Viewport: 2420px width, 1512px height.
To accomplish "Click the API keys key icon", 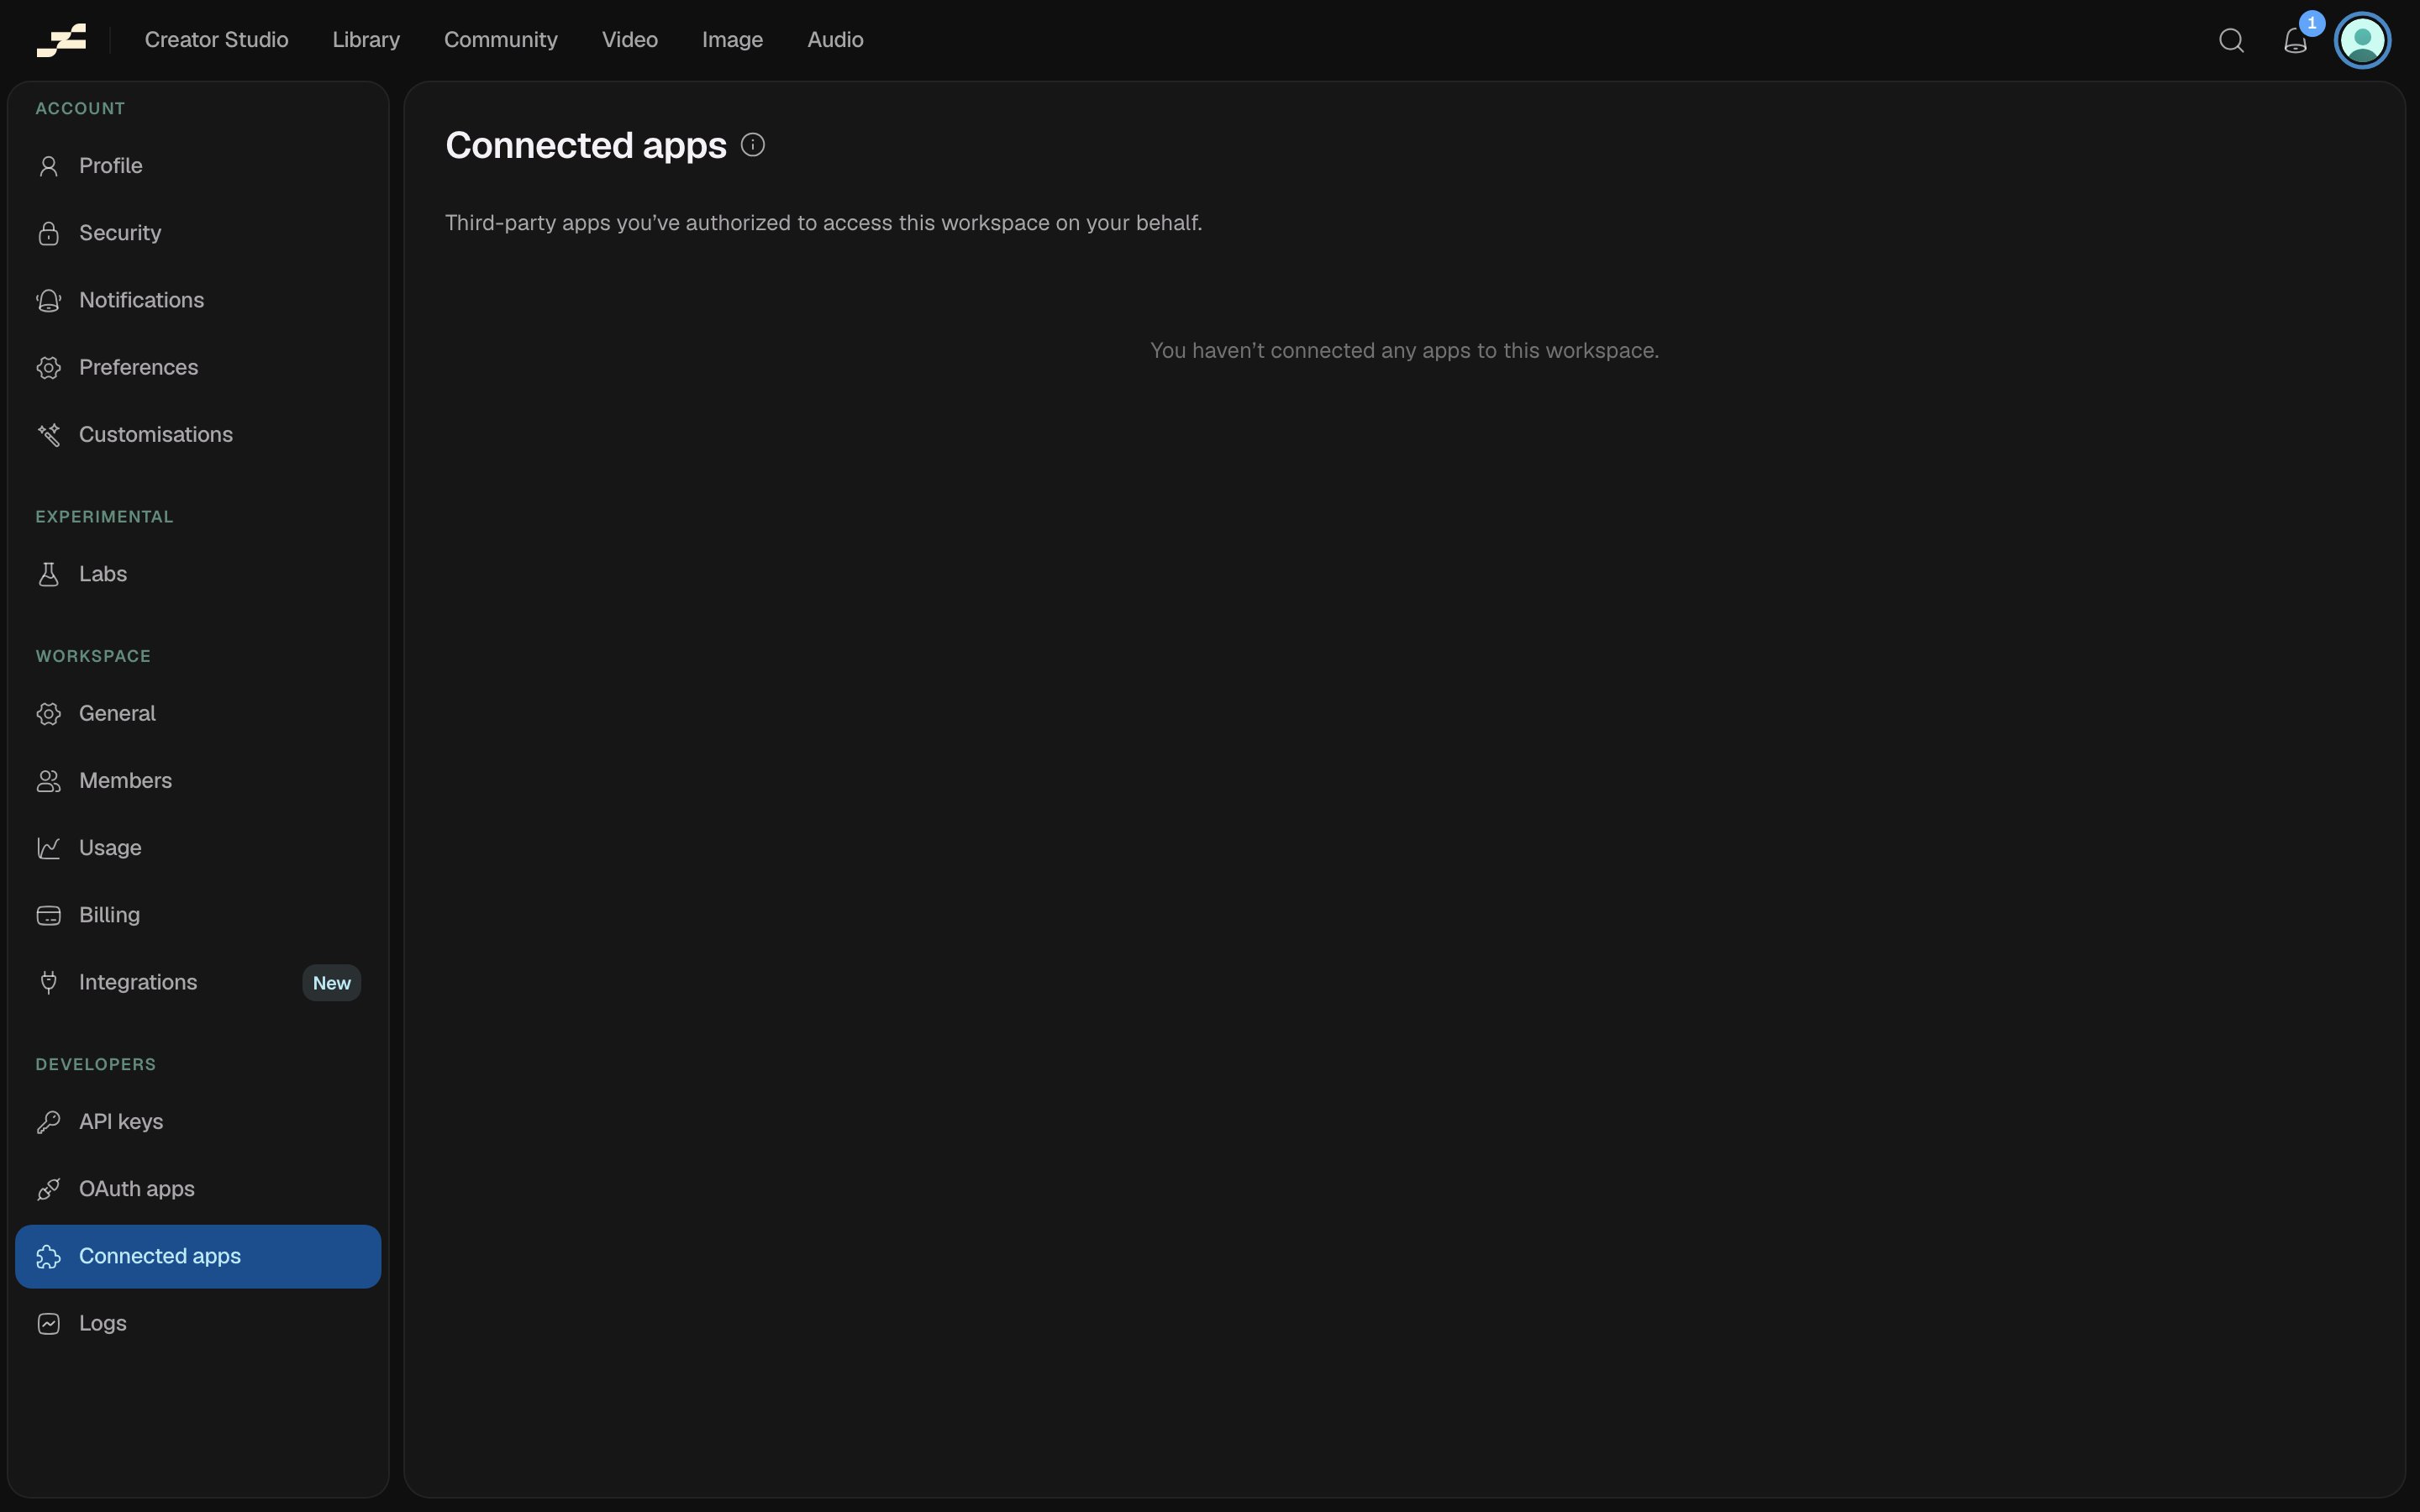I will [x=48, y=1122].
